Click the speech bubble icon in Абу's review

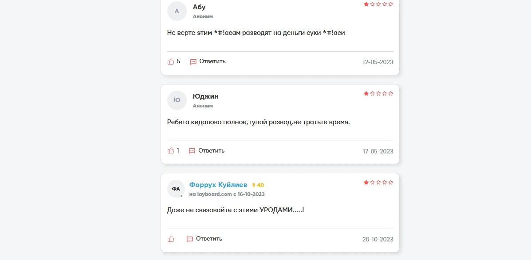click(x=193, y=62)
